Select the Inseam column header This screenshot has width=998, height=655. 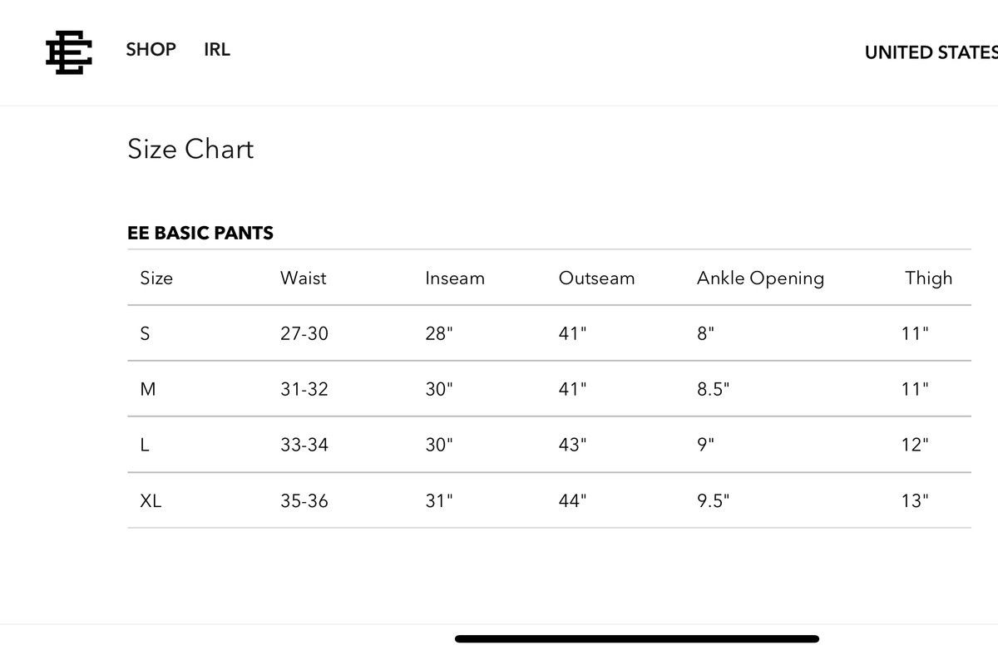455,278
